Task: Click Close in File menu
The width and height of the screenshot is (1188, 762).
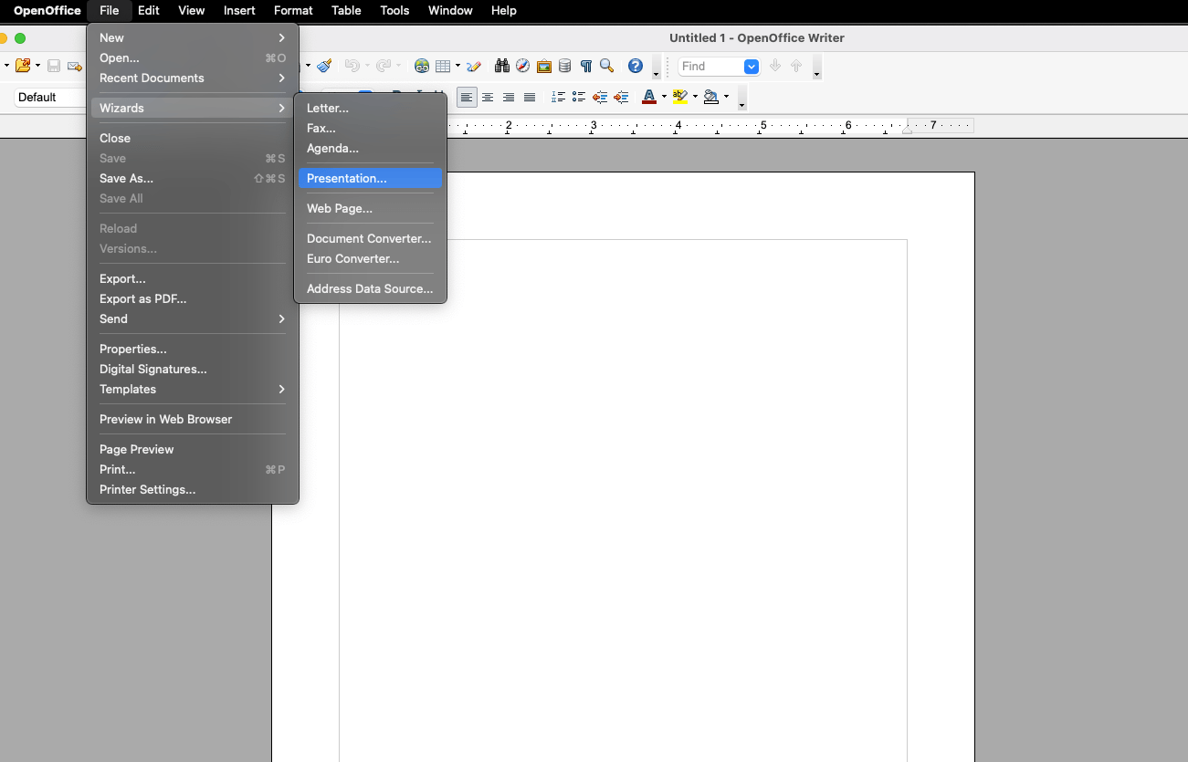Action: [193, 138]
